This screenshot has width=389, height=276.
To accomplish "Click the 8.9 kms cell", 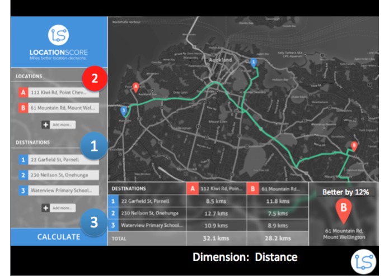I will click(x=278, y=225).
